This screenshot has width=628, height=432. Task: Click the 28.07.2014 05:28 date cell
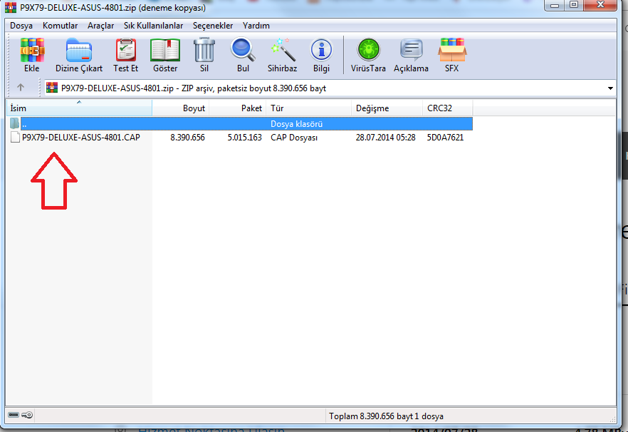[x=385, y=138]
